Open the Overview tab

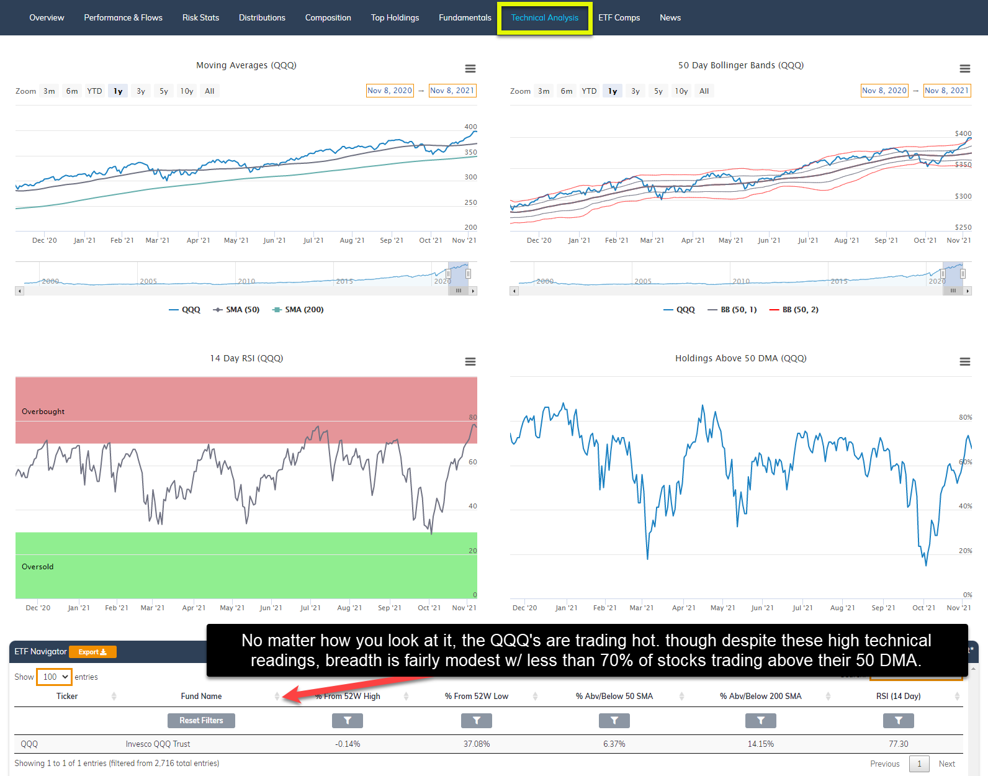click(x=47, y=17)
